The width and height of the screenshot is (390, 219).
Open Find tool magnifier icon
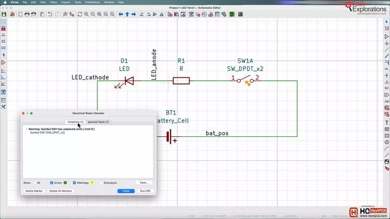tap(65, 15)
